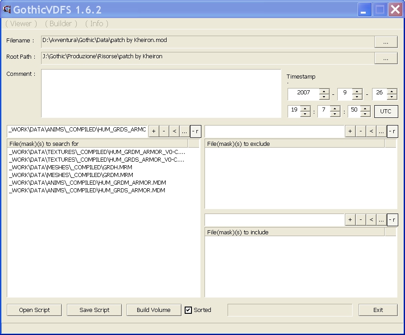Open the ( Builder ) menu
The width and height of the screenshot is (405, 335).
(x=61, y=24)
